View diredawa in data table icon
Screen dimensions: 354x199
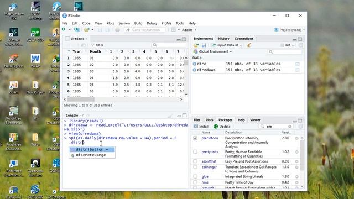298,70
